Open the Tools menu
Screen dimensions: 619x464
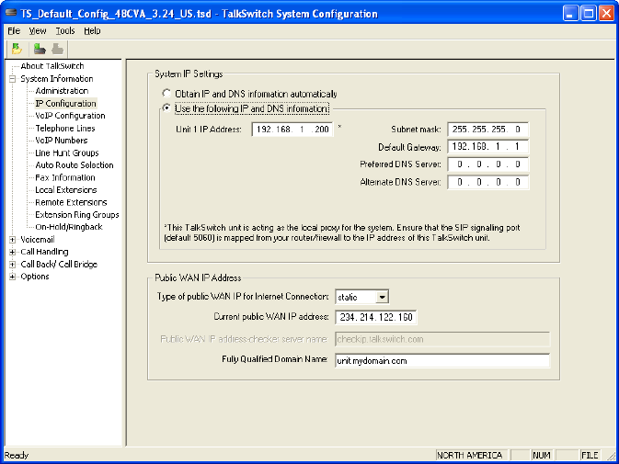(65, 30)
